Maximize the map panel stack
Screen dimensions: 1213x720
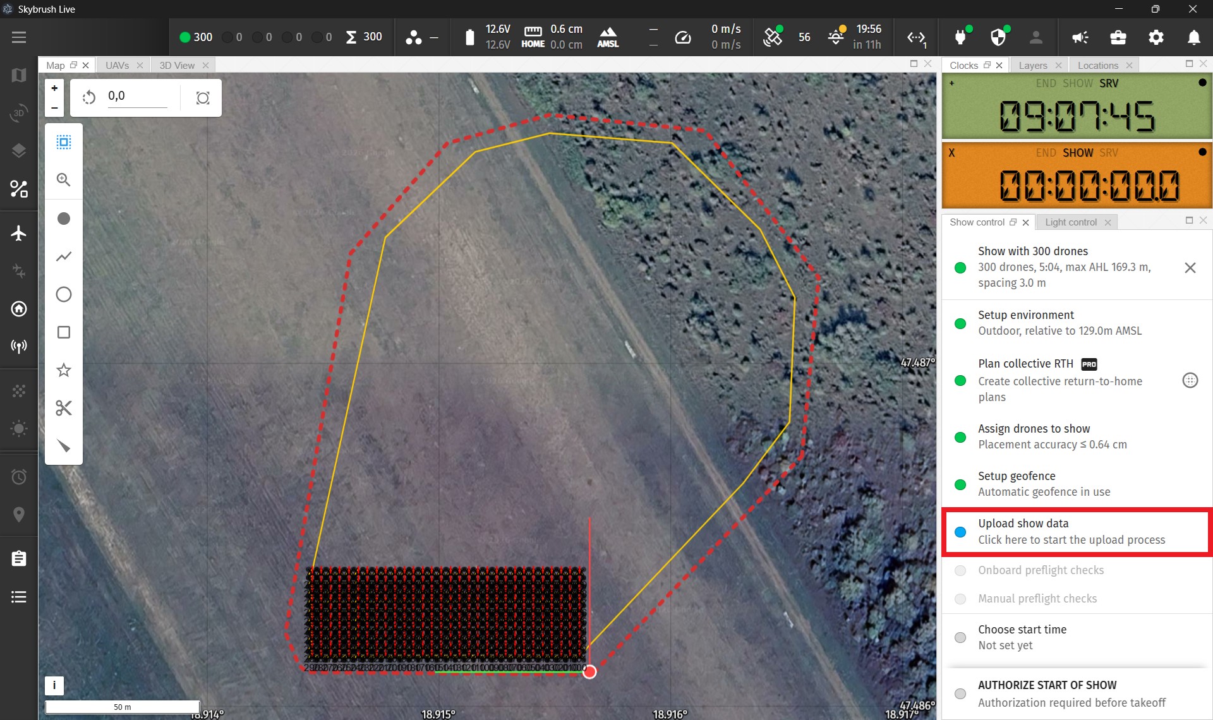914,64
